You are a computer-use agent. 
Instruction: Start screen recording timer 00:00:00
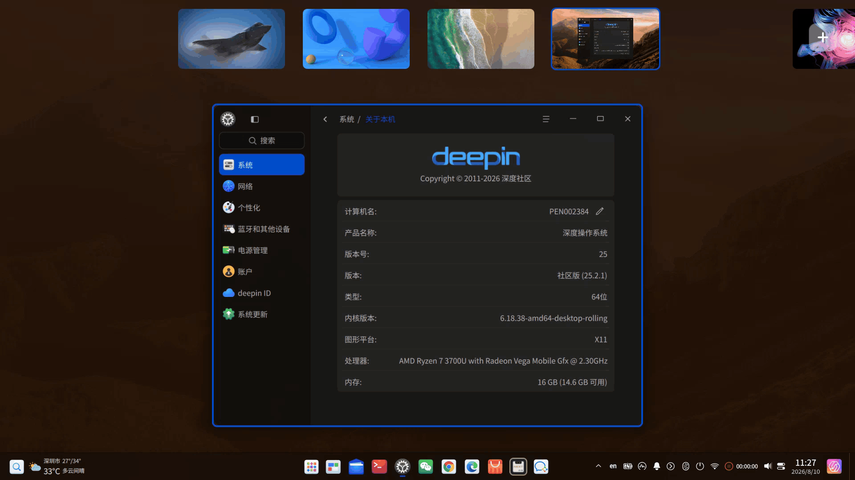(x=741, y=466)
